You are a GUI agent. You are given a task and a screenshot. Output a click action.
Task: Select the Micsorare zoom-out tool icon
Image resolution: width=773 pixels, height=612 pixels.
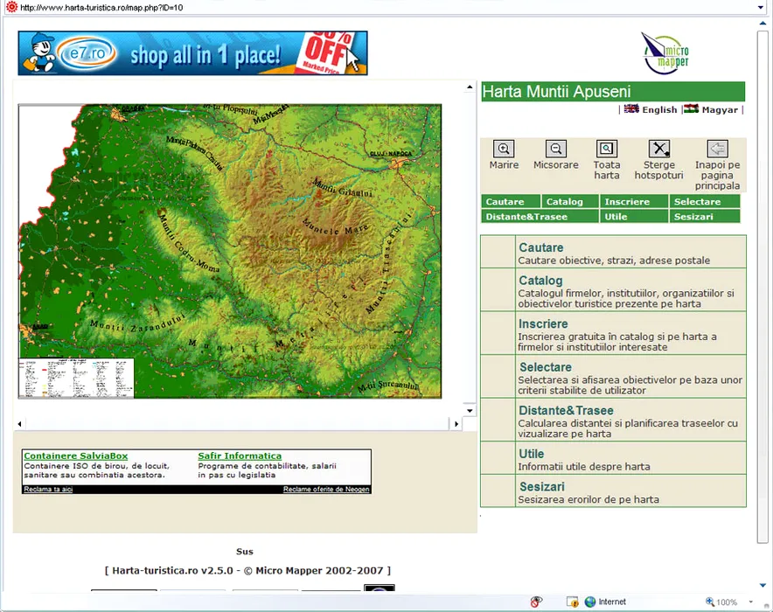click(556, 150)
